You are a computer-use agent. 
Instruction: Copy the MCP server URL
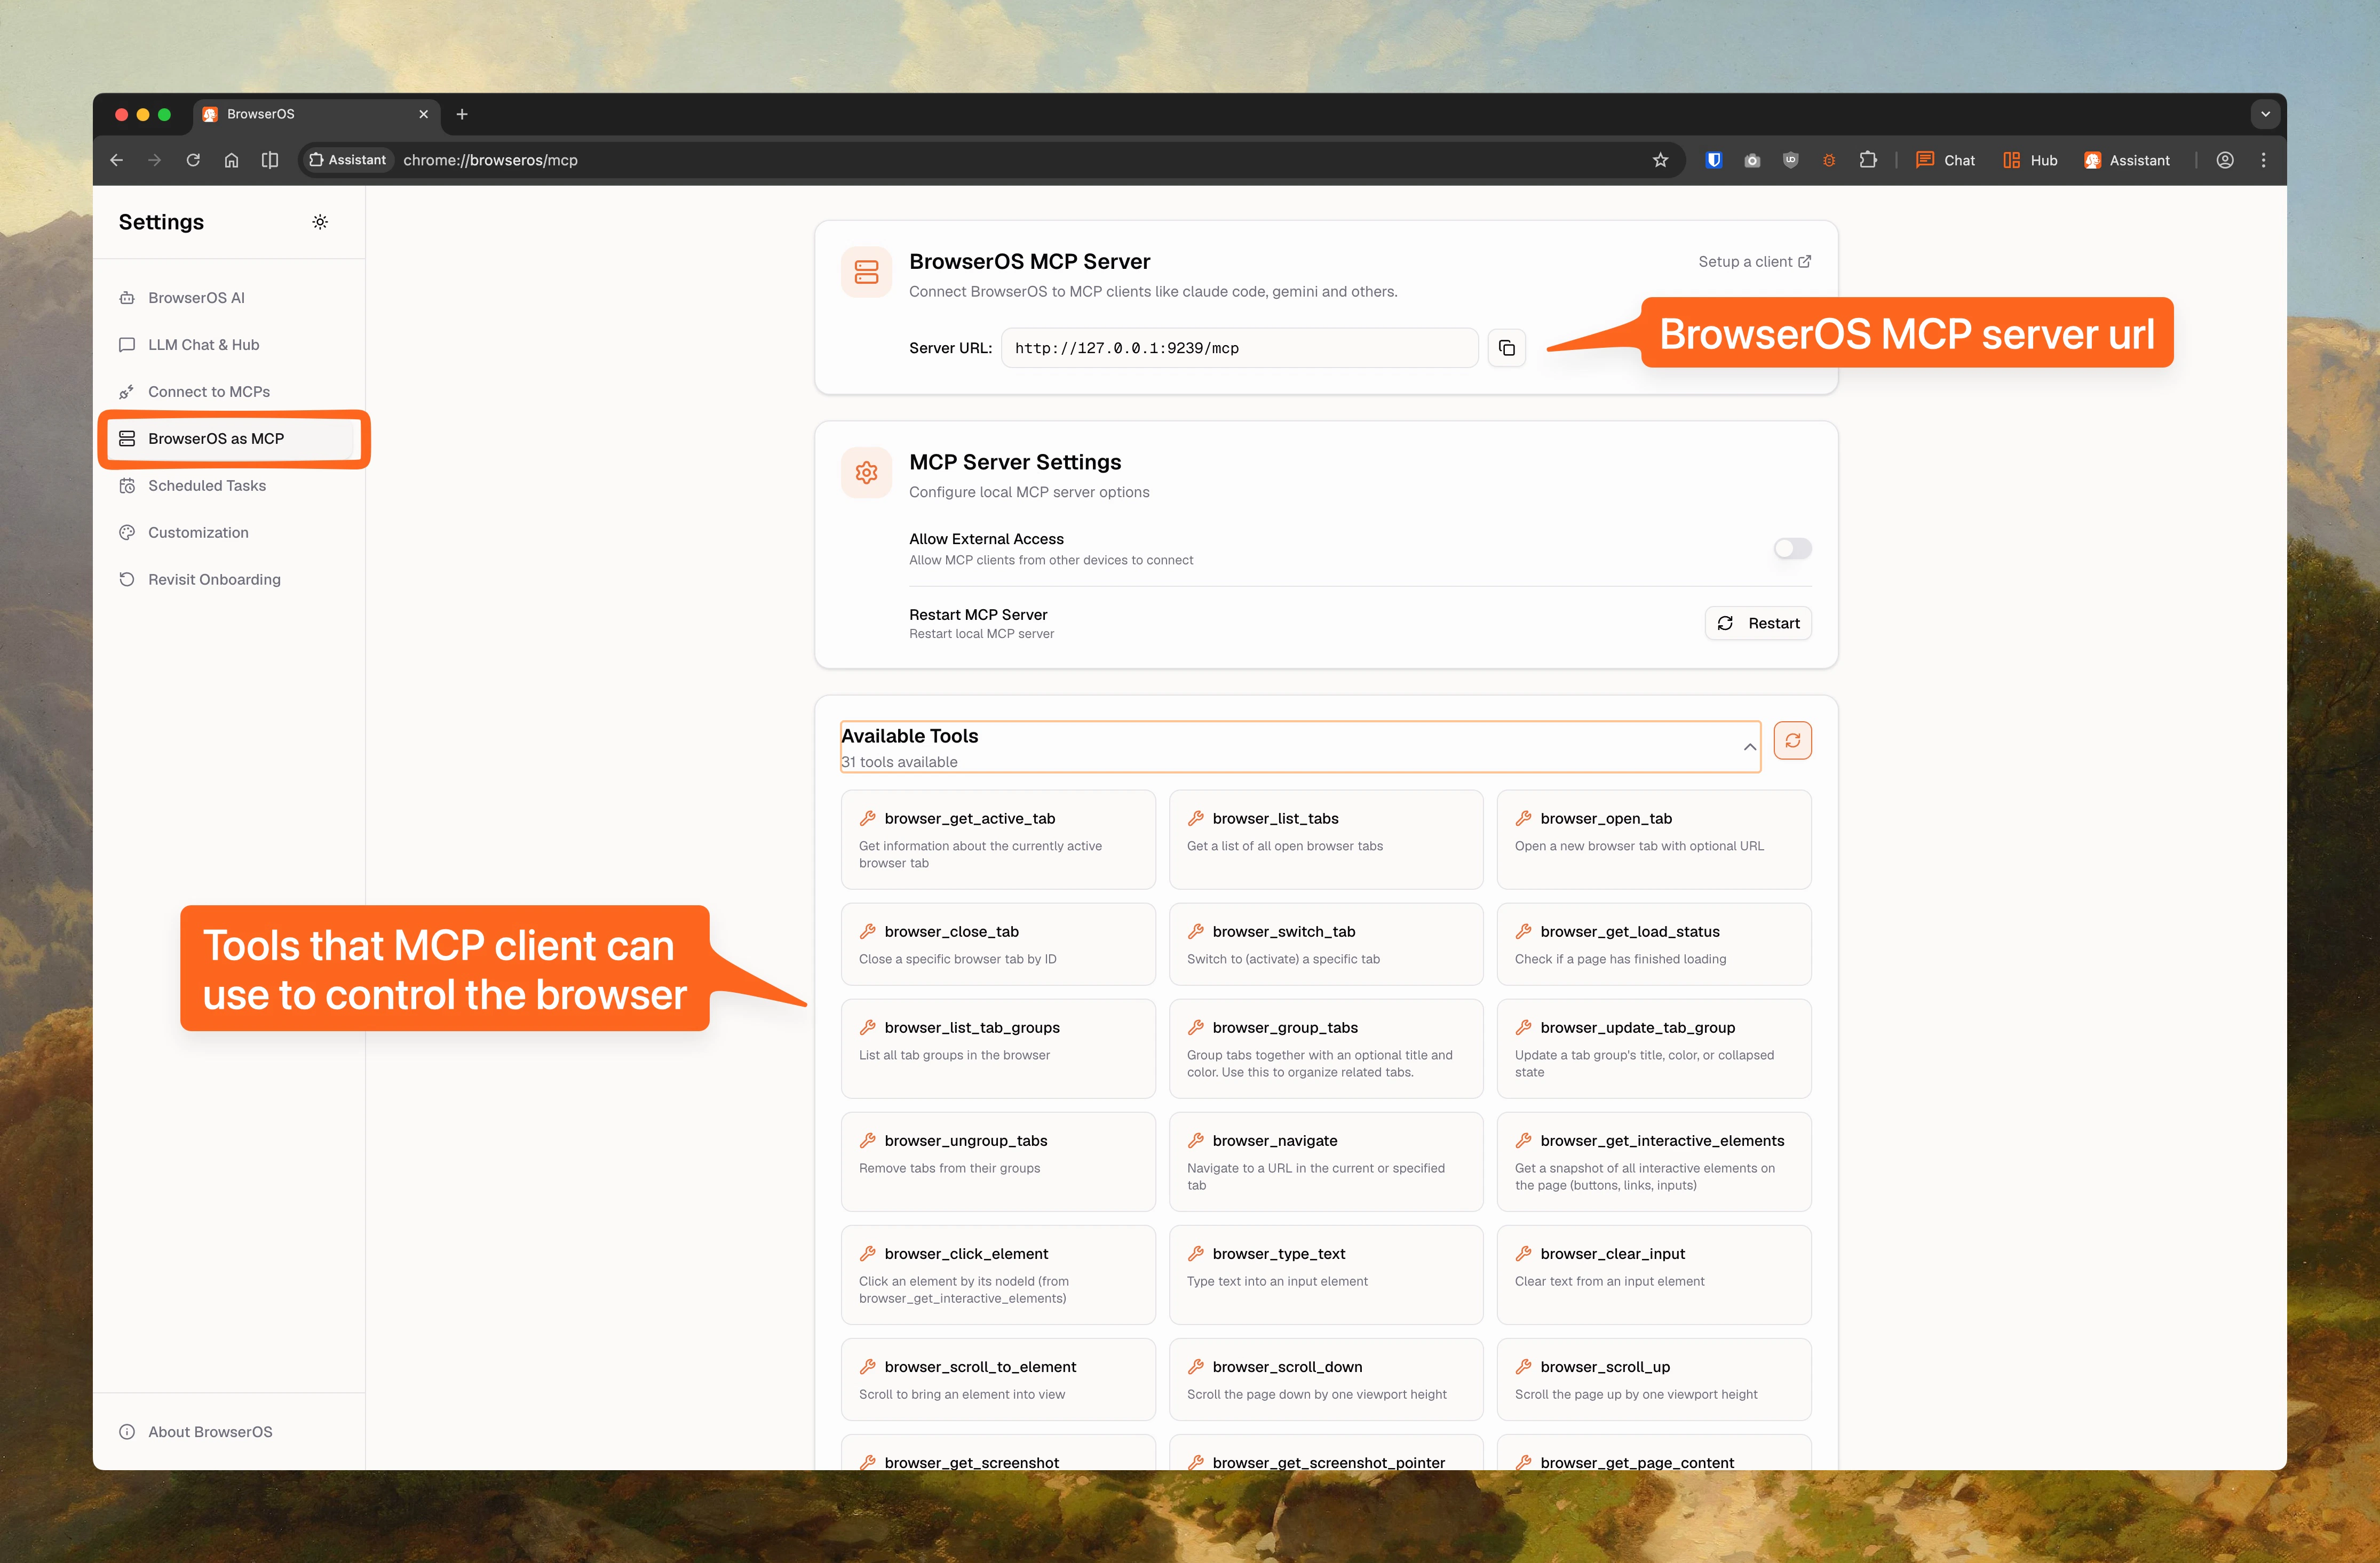click(x=1507, y=348)
